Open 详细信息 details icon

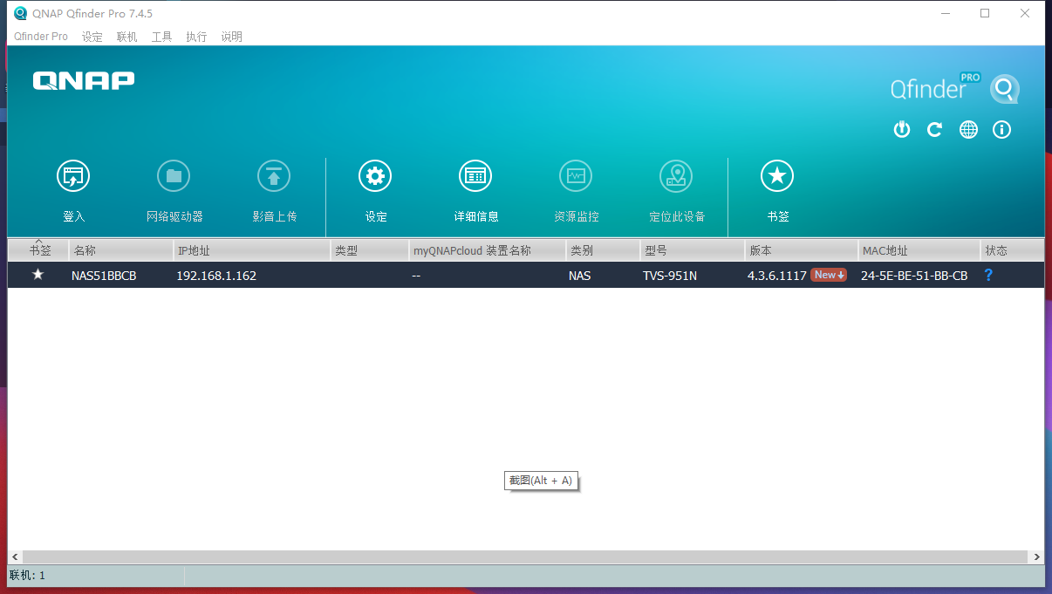475,176
